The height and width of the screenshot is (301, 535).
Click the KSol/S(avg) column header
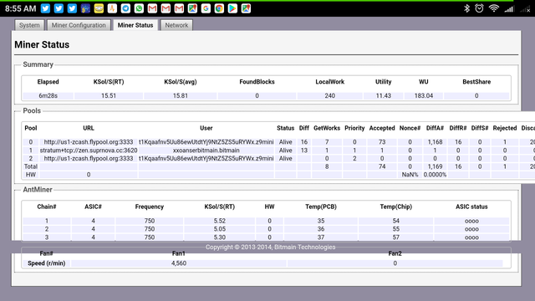point(181,82)
